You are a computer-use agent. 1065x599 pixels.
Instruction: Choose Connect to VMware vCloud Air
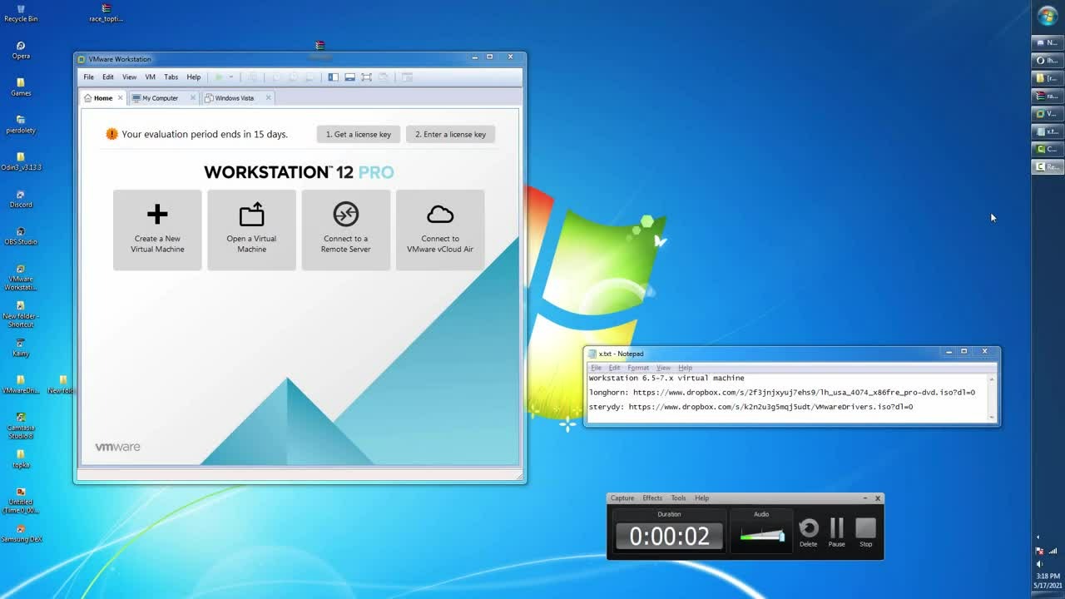(x=440, y=230)
